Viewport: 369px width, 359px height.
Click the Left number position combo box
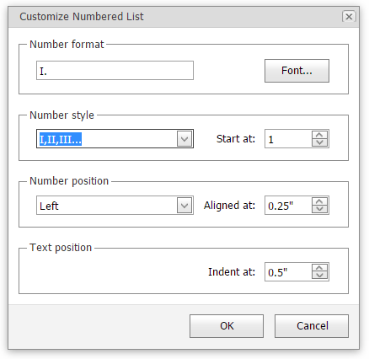115,206
